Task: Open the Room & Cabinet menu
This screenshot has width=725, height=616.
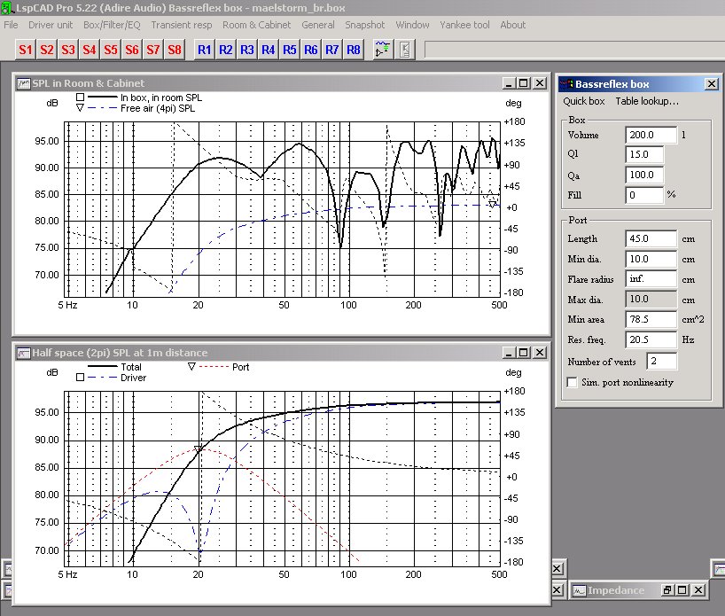Action: click(257, 25)
